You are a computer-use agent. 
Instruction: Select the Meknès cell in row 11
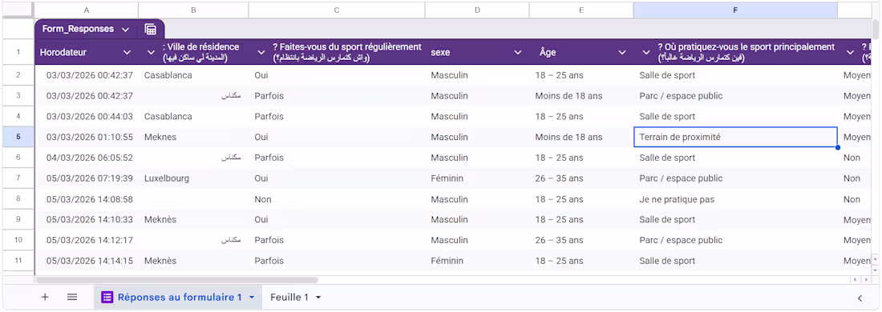[x=193, y=261]
